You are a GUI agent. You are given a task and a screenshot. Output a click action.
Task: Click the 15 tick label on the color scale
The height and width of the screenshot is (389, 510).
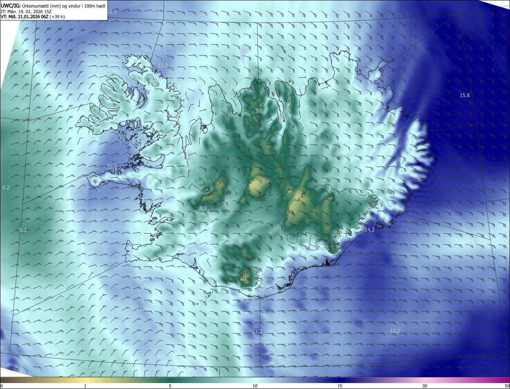coord(340,386)
